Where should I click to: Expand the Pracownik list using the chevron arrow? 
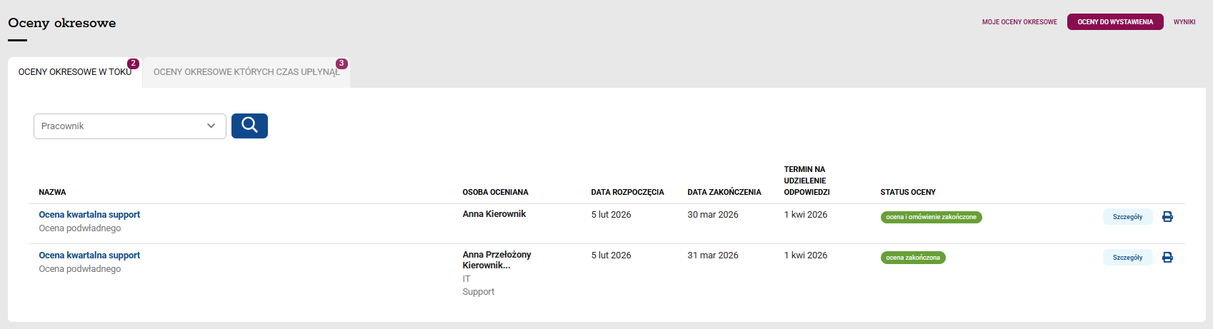pyautogui.click(x=211, y=126)
